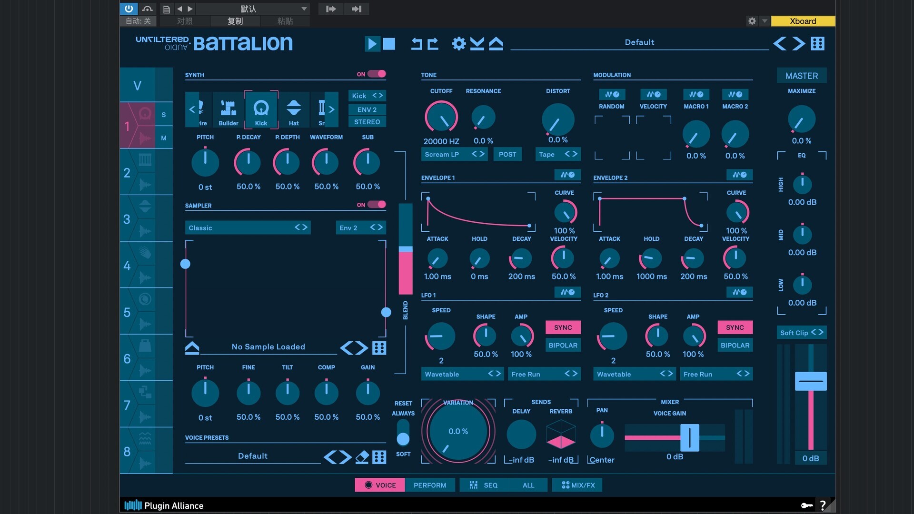
Task: Switch to the MIX/FX tab
Action: 577,485
